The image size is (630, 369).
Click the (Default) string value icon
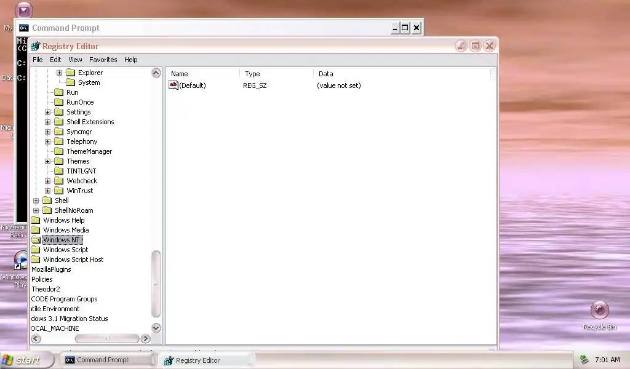tap(173, 85)
